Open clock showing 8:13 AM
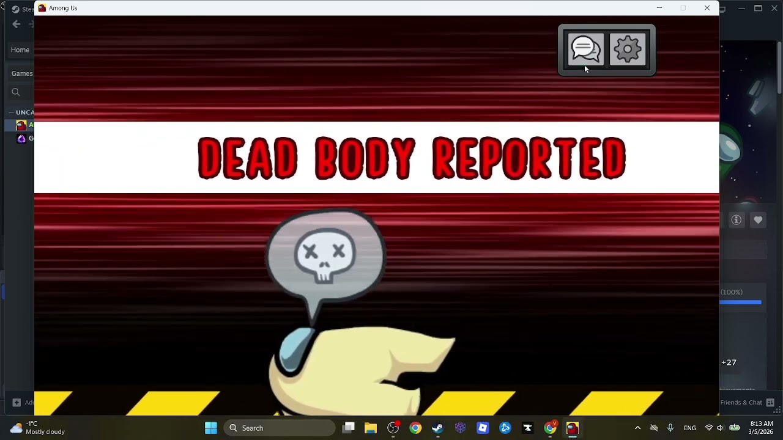This screenshot has height=440, width=783. [762, 428]
